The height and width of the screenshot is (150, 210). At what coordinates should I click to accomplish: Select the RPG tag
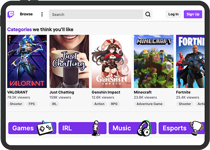(x=114, y=104)
